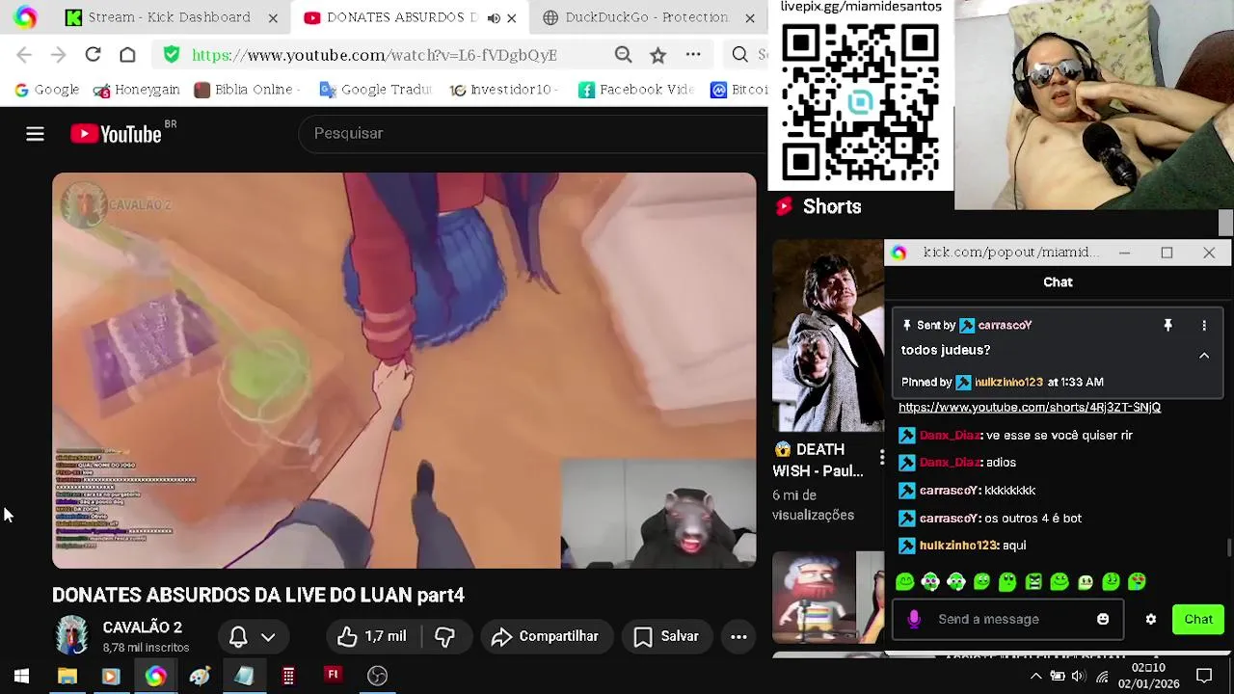Open File Explorer from taskbar
Image resolution: width=1234 pixels, height=694 pixels.
point(67,677)
